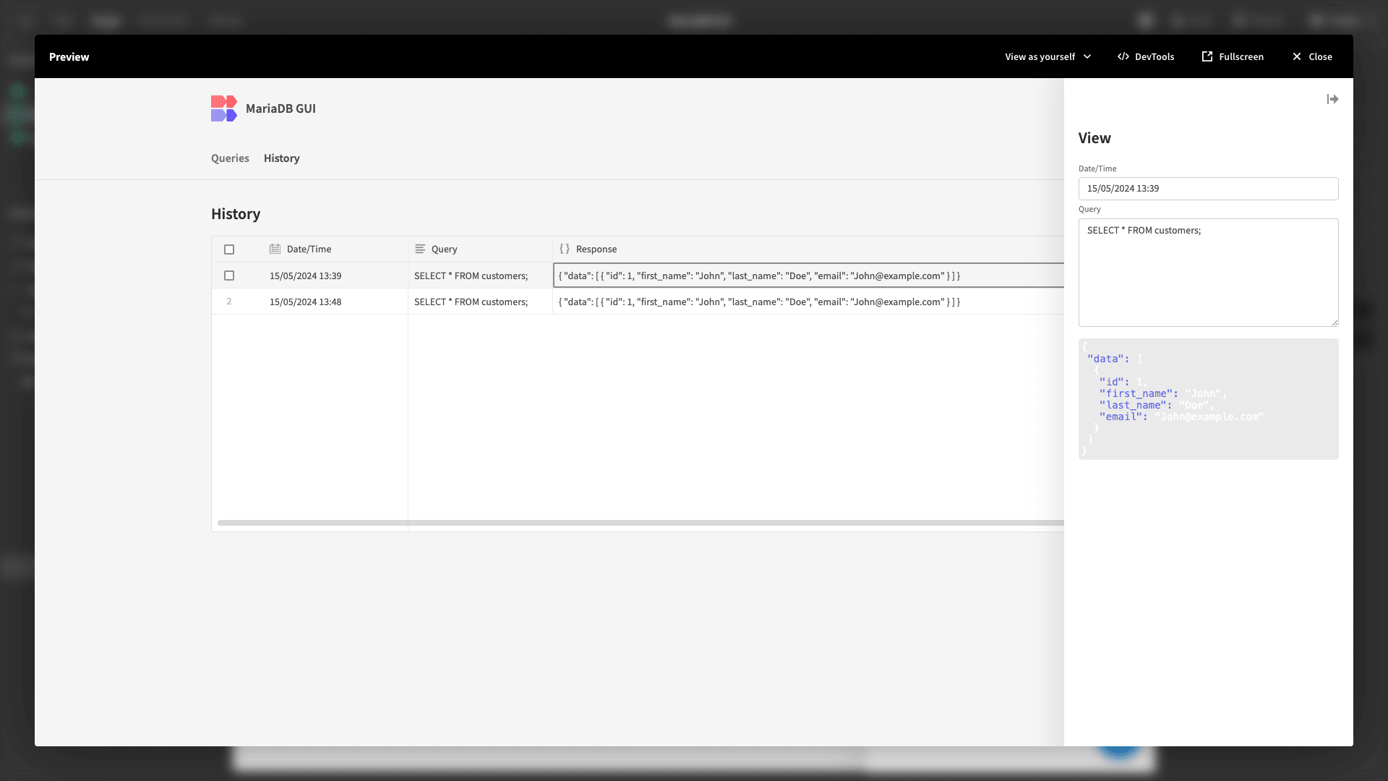Switch to the Queries tab

pyautogui.click(x=230, y=158)
